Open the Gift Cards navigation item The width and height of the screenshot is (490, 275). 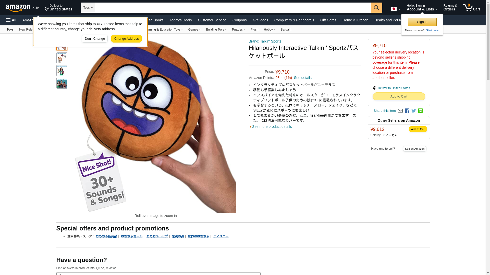[328, 20]
